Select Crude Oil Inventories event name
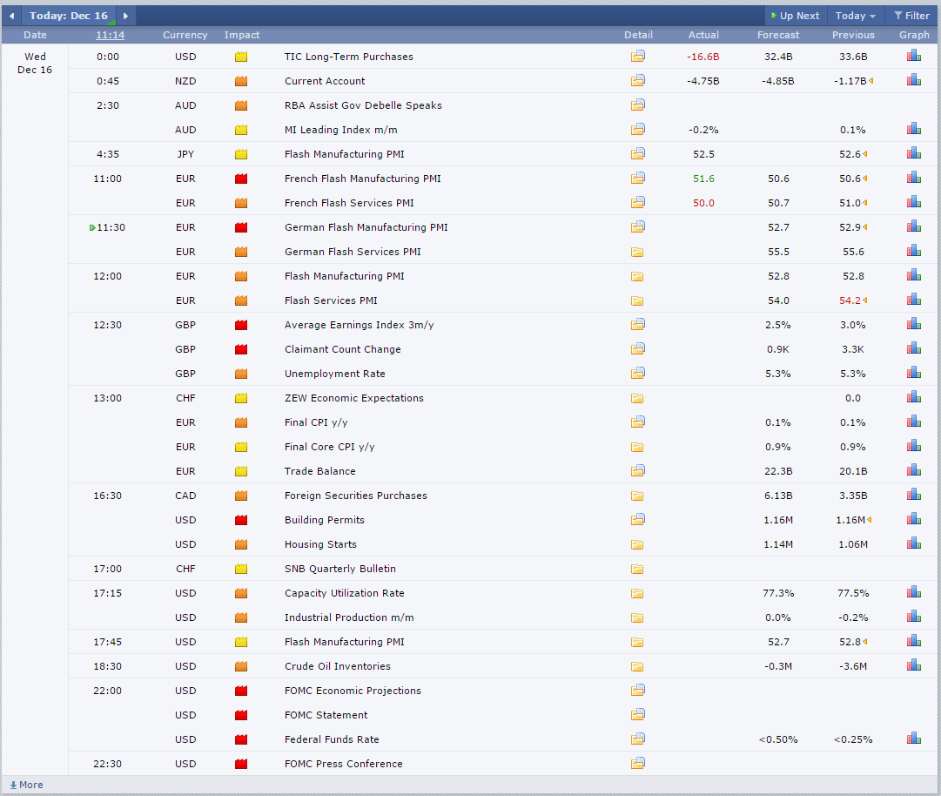Screen dimensions: 941x796 [337, 666]
